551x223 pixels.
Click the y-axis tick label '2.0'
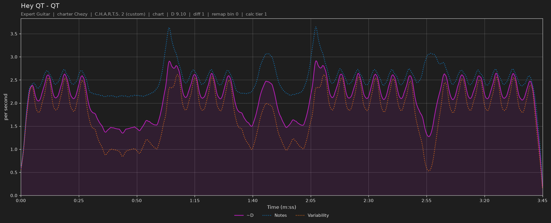(x=14, y=103)
